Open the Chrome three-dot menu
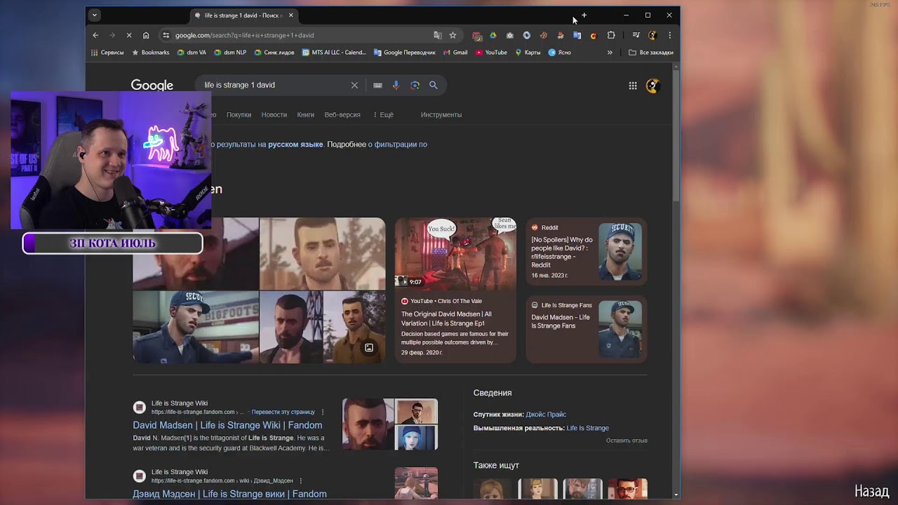This screenshot has height=505, width=898. tap(669, 35)
